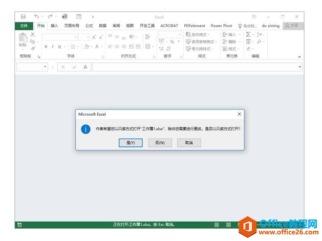The height and width of the screenshot is (241, 322).
Task: Switch to Page Layout view in status bar
Action: tap(228, 225)
